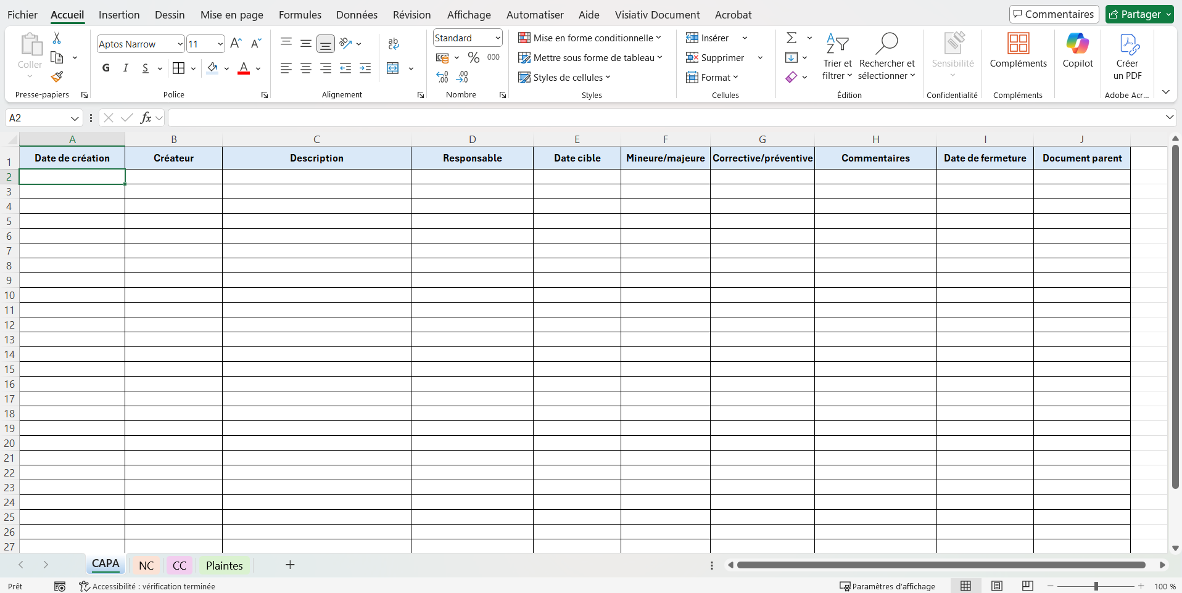Click the Cut scissors icon
The width and height of the screenshot is (1182, 593).
(57, 38)
